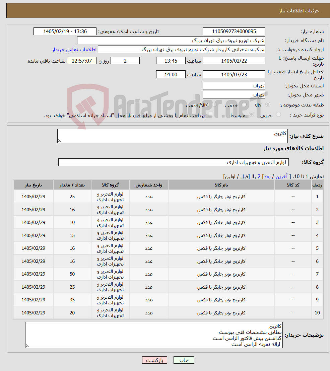Click the delivery city field
Image resolution: width=330 pixels, height=371 pixels.
(x=234, y=95)
